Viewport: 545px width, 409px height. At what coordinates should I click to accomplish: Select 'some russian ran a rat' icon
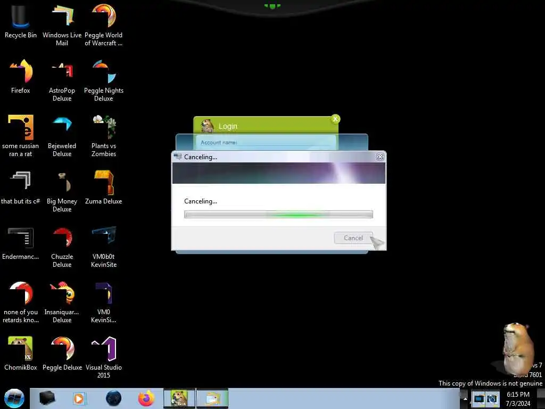point(21,136)
